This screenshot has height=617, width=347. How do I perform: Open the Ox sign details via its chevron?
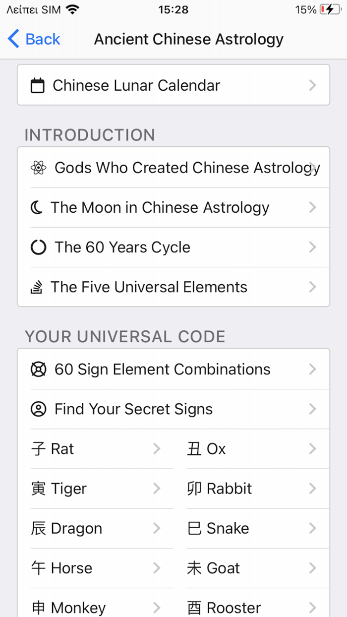click(x=312, y=449)
